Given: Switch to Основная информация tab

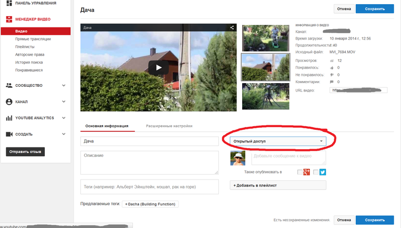Looking at the screenshot, I should (x=107, y=126).
